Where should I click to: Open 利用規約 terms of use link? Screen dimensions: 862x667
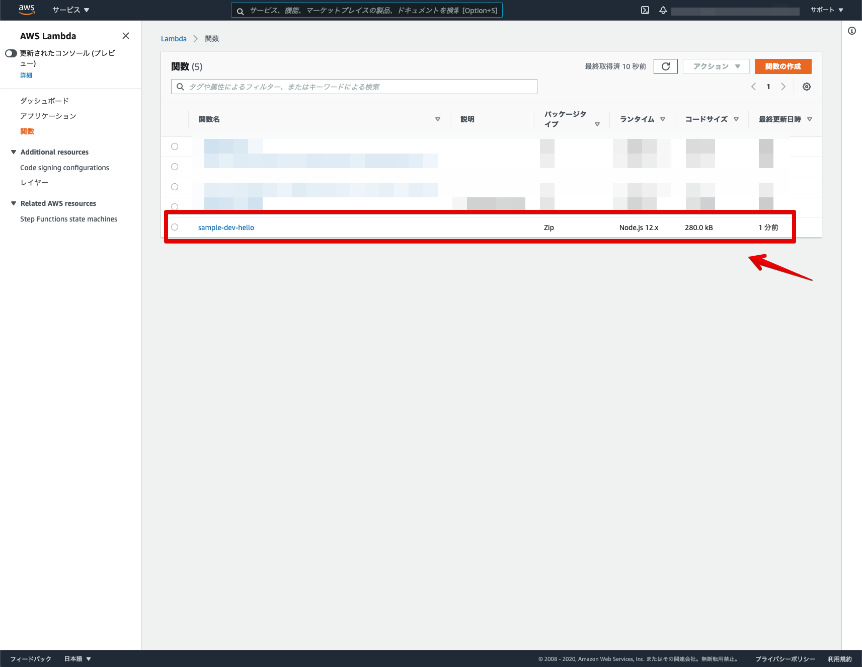click(x=840, y=659)
